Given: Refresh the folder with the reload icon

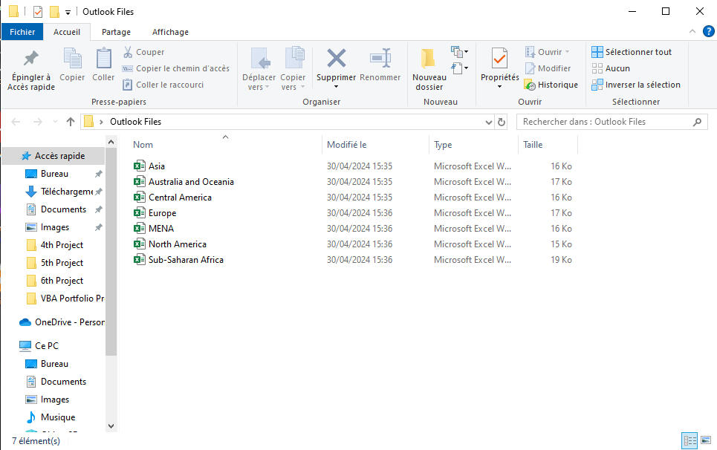Looking at the screenshot, I should click(x=502, y=122).
